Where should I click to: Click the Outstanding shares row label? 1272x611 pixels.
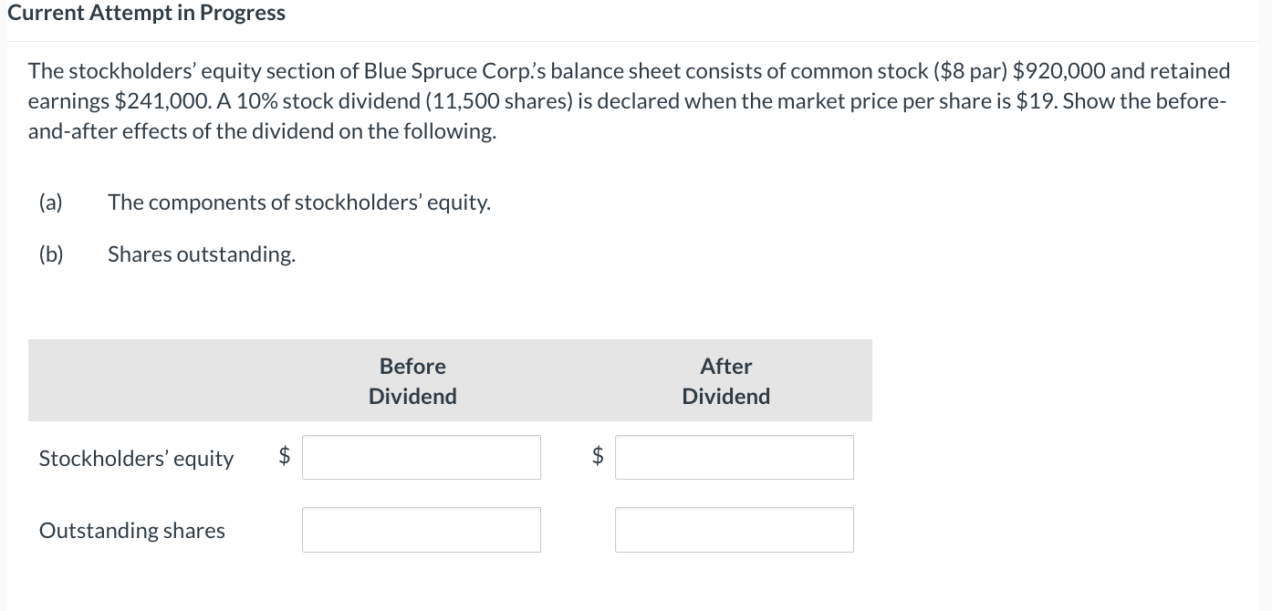(x=131, y=530)
